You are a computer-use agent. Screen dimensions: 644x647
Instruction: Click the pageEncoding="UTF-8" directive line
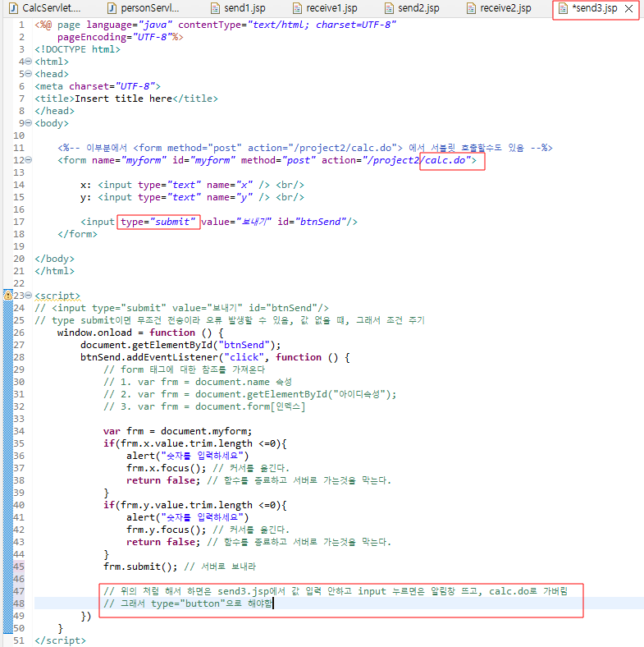120,37
